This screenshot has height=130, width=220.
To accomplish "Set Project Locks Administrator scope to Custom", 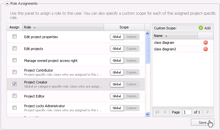I will pyautogui.click(x=132, y=108).
